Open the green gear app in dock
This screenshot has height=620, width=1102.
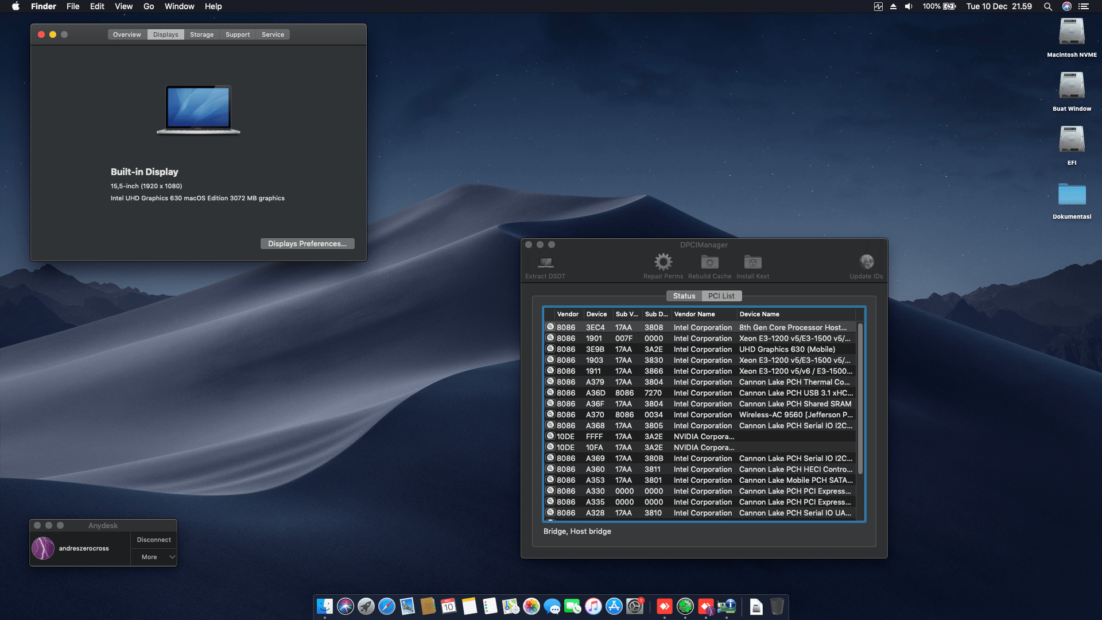[x=685, y=606]
